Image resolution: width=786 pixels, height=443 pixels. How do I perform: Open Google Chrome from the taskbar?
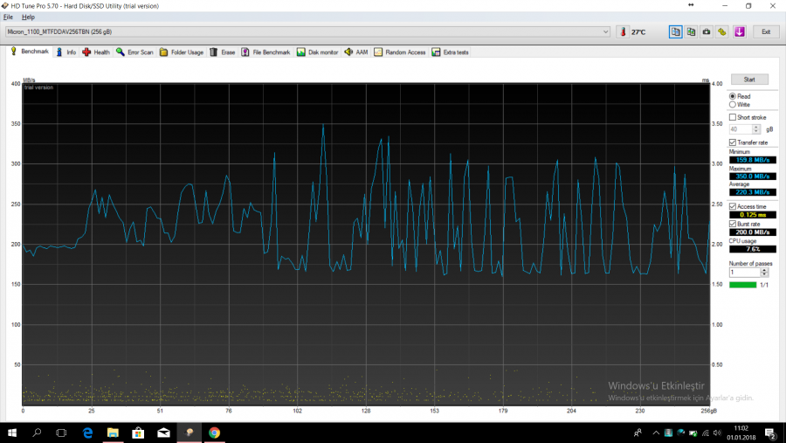[214, 433]
